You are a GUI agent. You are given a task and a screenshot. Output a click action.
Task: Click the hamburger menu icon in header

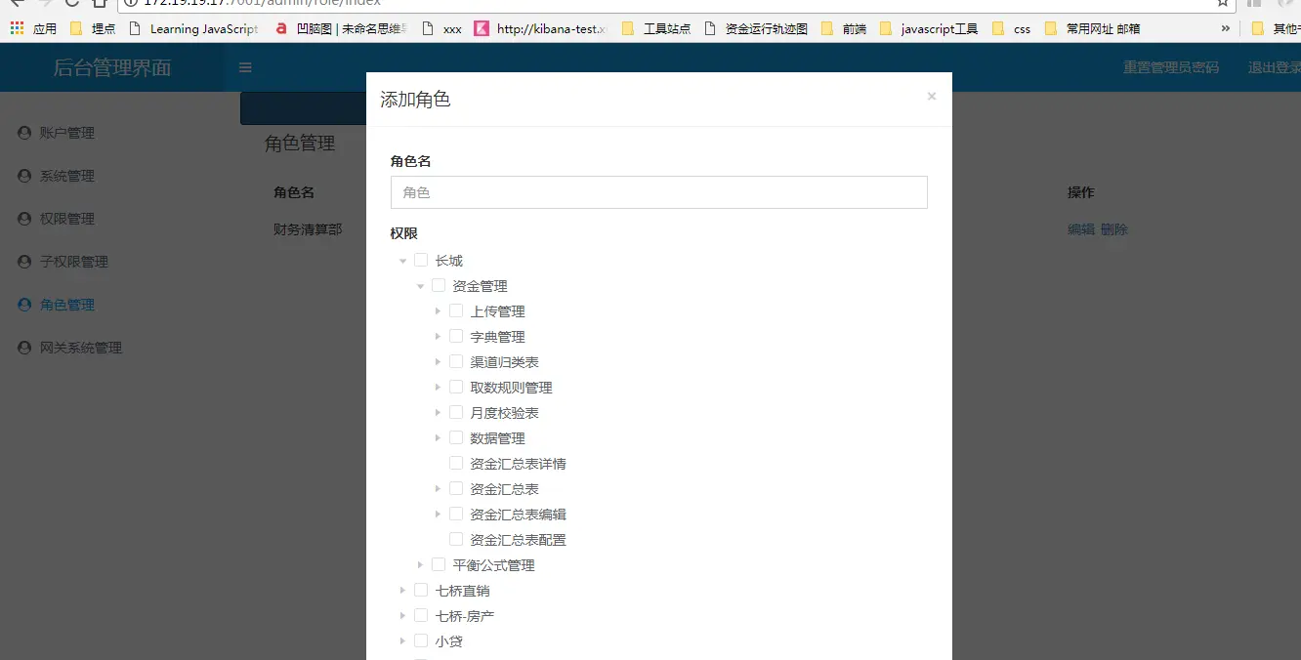245,67
